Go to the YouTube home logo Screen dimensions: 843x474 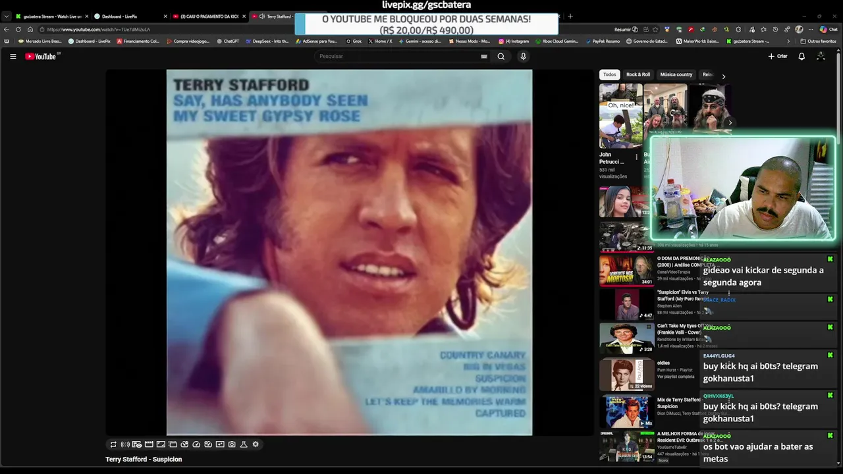point(41,57)
